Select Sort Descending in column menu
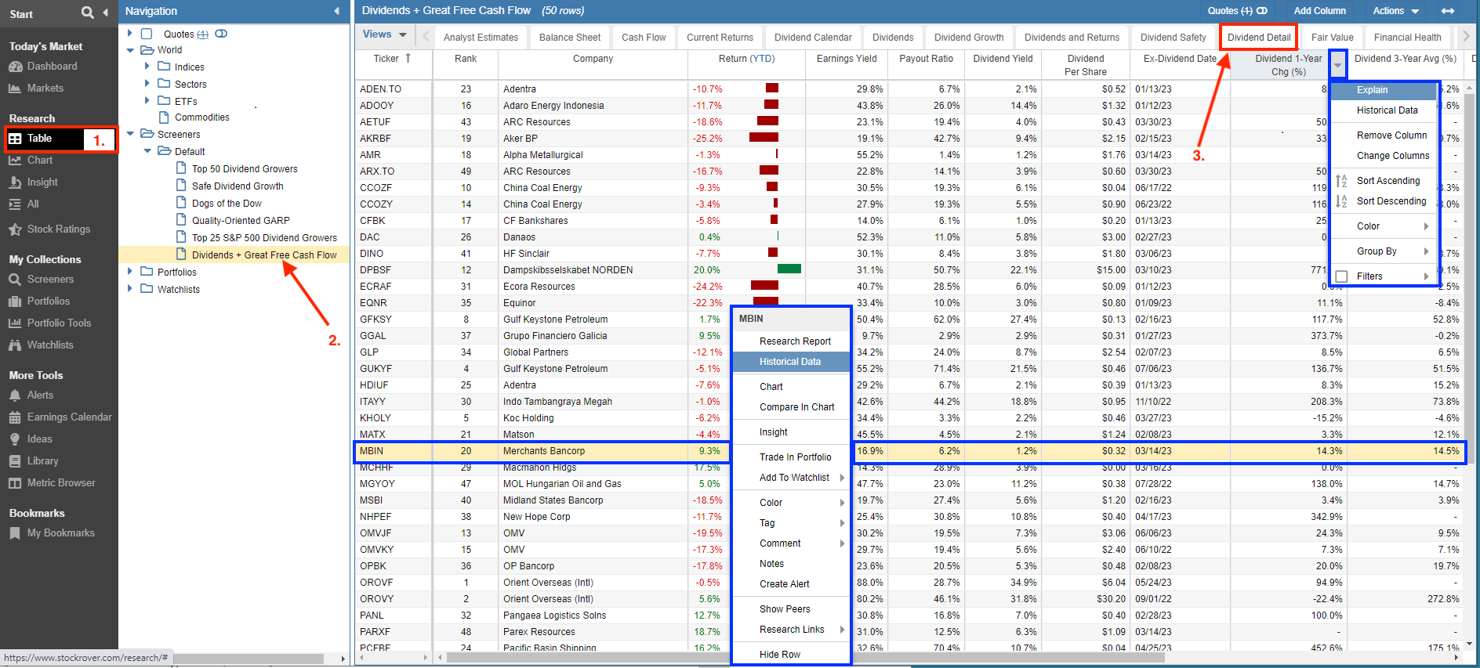 [1391, 201]
